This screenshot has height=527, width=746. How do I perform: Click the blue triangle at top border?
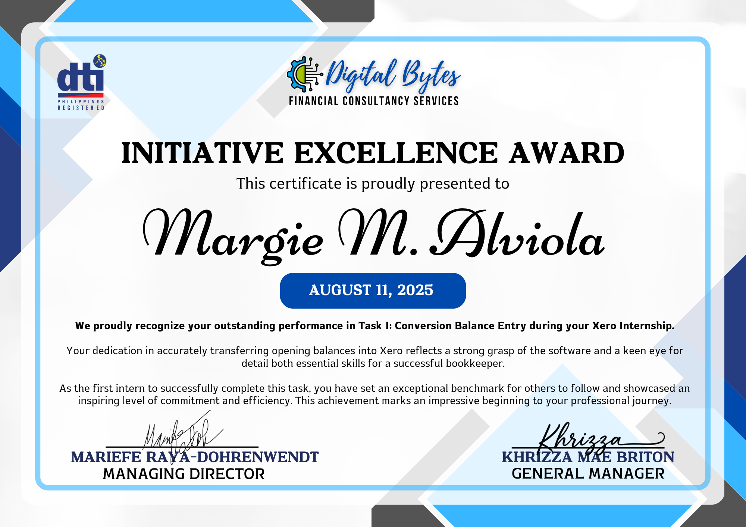coord(183,11)
